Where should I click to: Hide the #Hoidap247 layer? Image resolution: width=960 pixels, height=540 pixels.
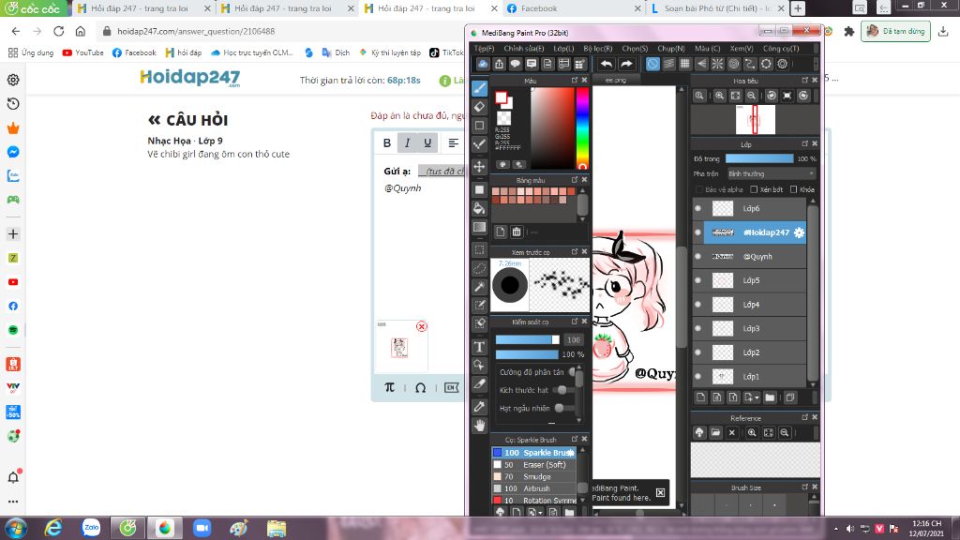697,232
